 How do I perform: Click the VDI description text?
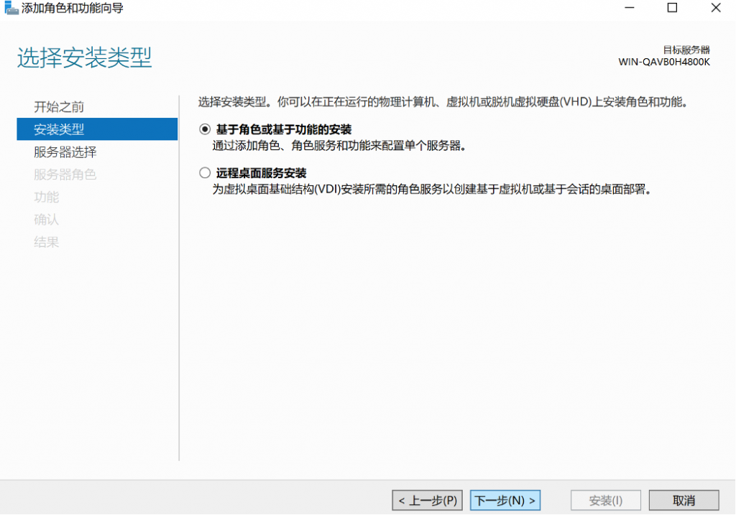tap(432, 190)
